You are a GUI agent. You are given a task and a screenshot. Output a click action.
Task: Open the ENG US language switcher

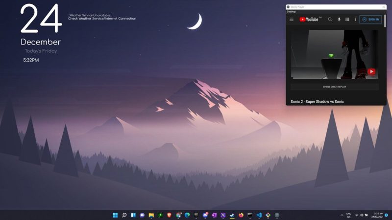[349, 215]
